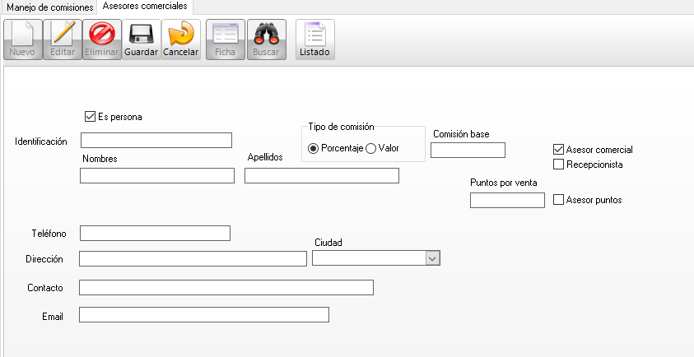Image resolution: width=694 pixels, height=357 pixels.
Task: Choose the Porcentaje radio button
Action: (x=313, y=148)
